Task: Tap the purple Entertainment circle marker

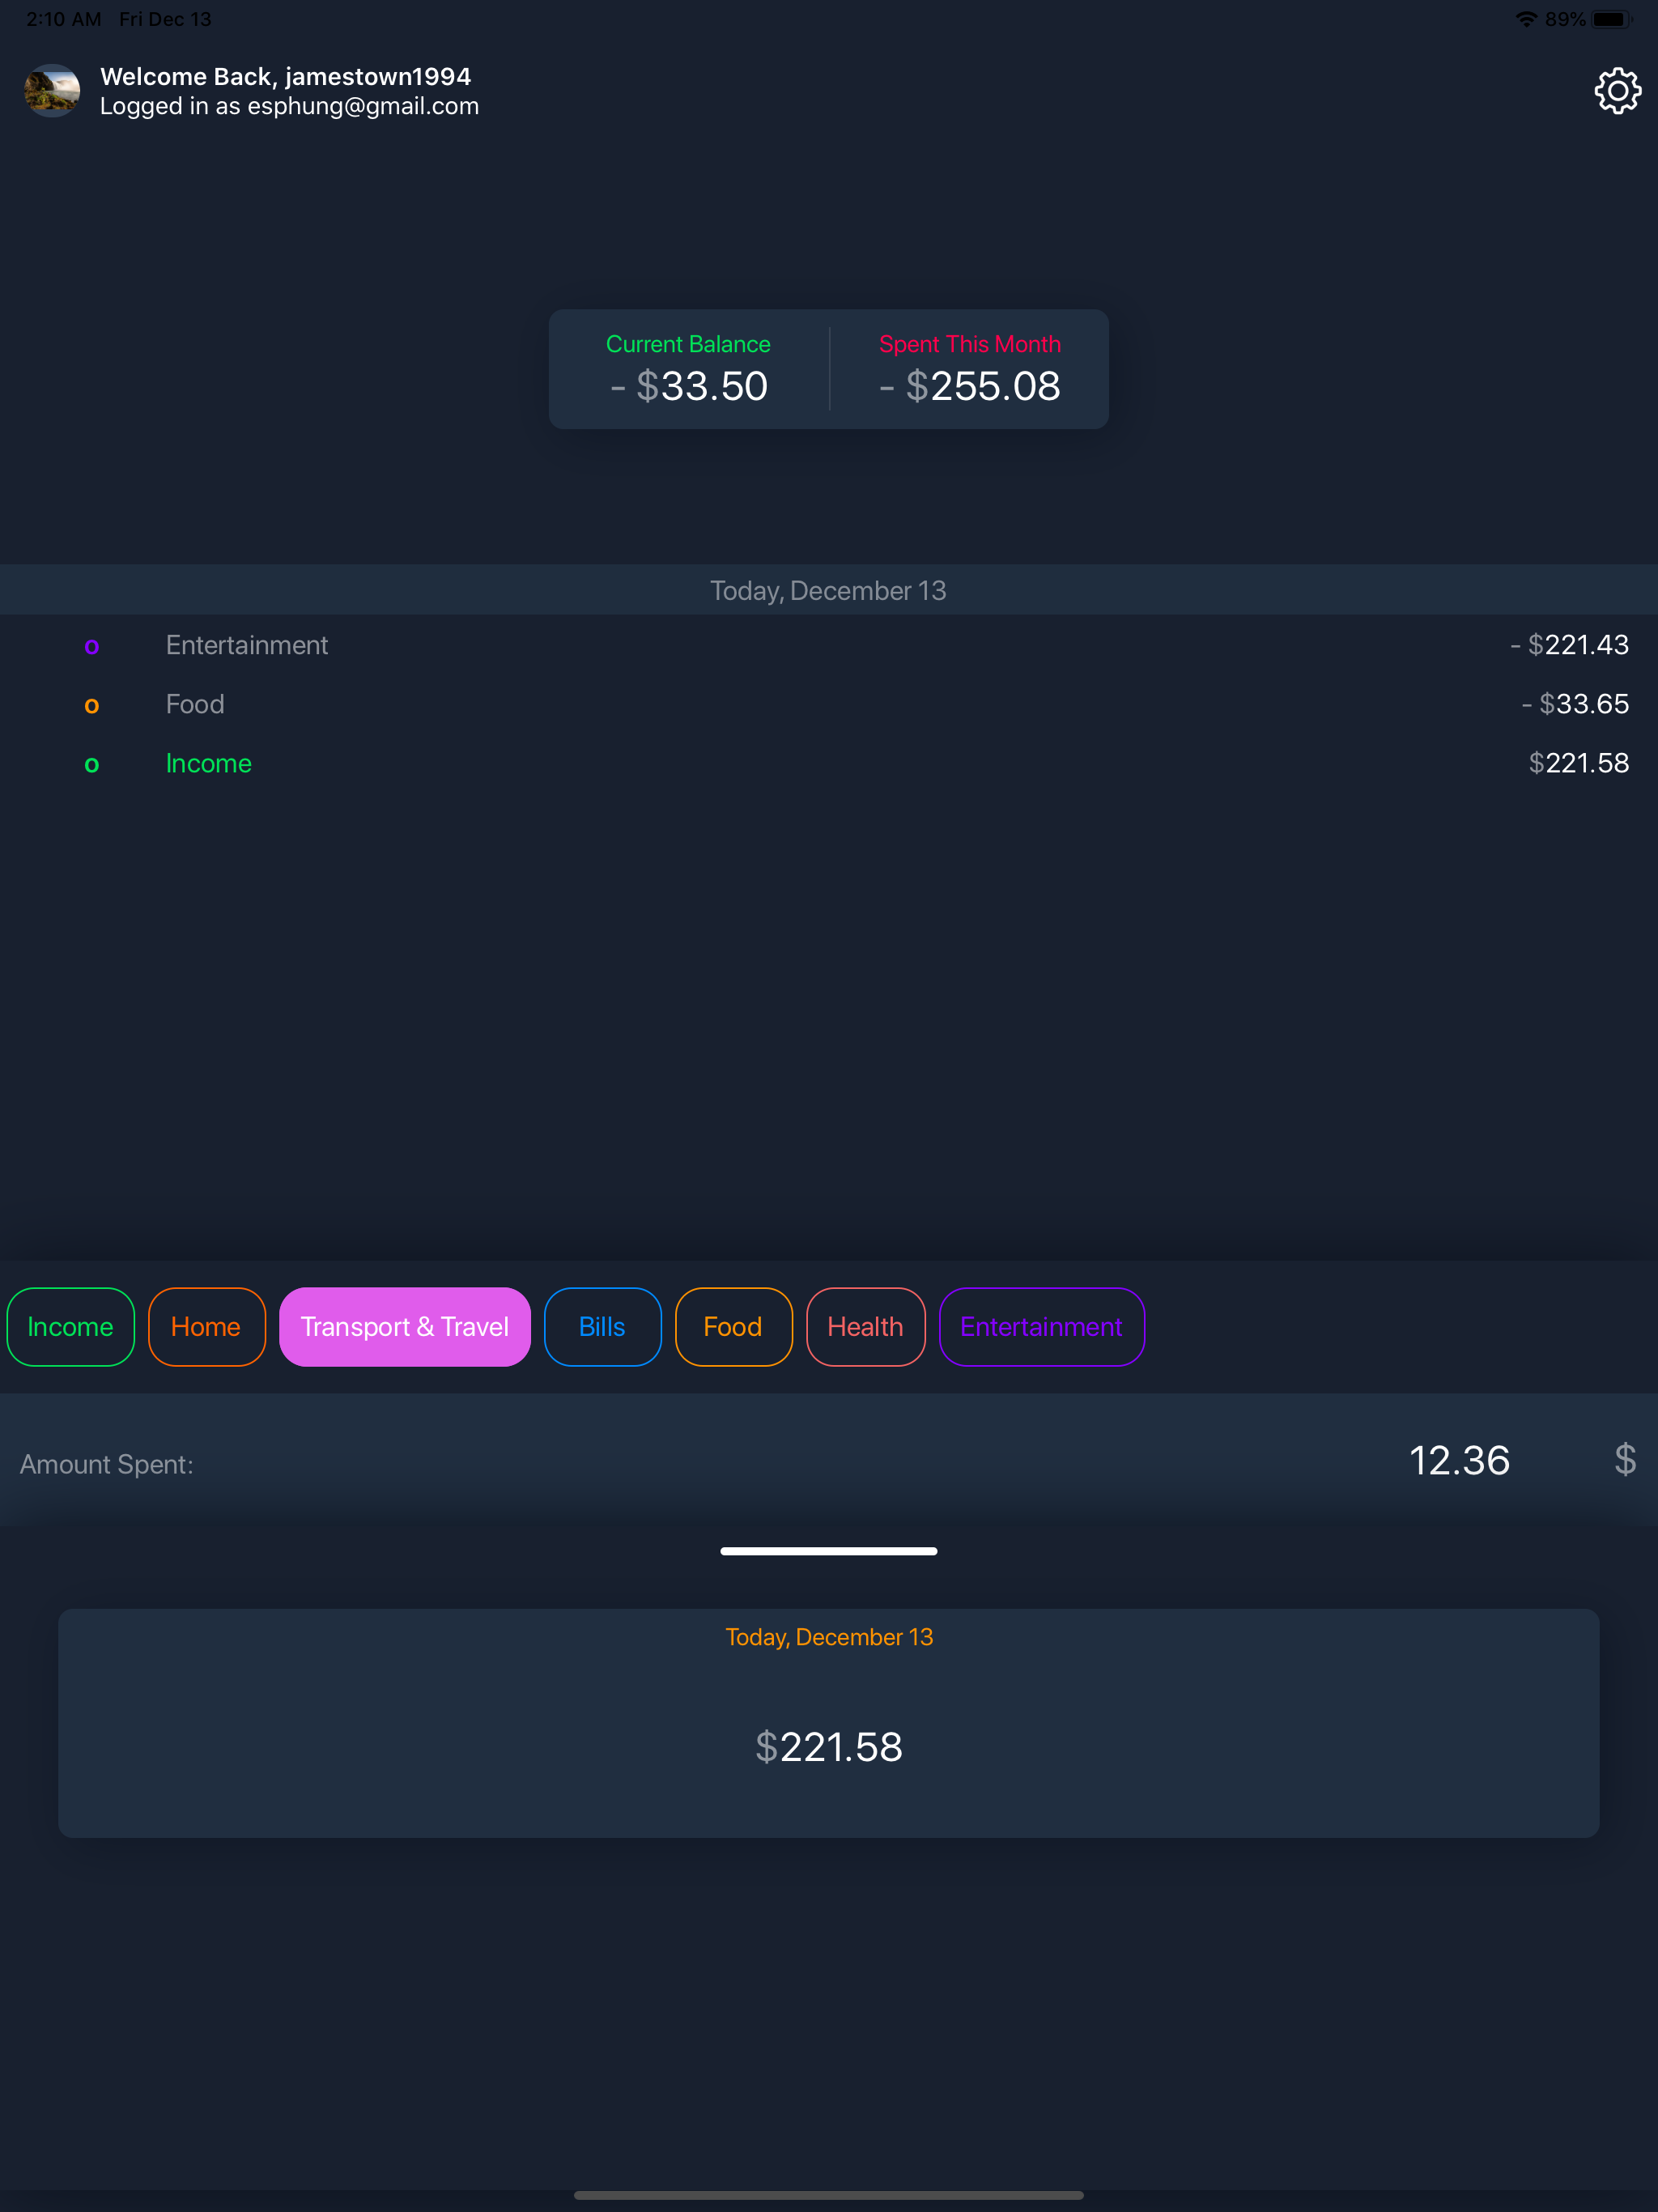Action: [x=92, y=646]
